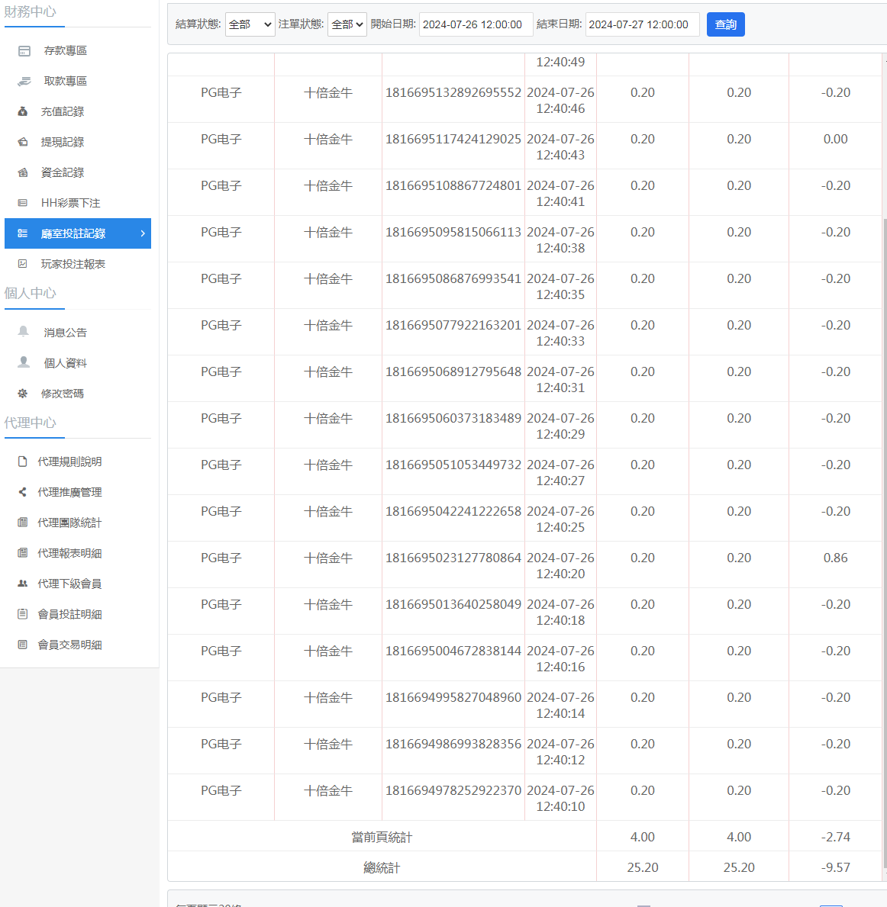This screenshot has width=887, height=907.
Task: Open the announcements bell icon (消息公告)
Action: pos(24,332)
